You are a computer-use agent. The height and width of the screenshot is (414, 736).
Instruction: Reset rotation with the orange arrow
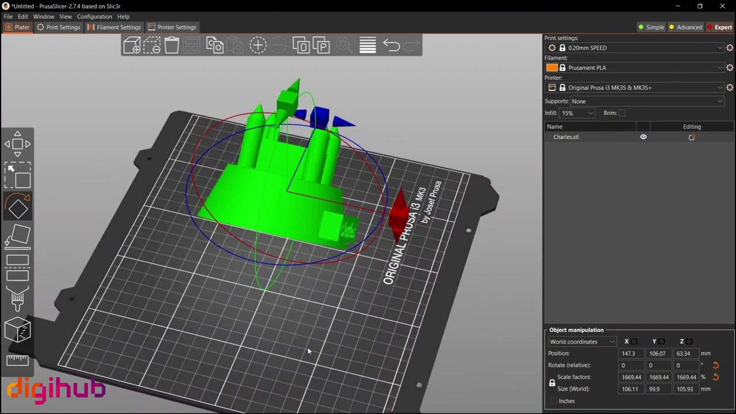coord(716,365)
